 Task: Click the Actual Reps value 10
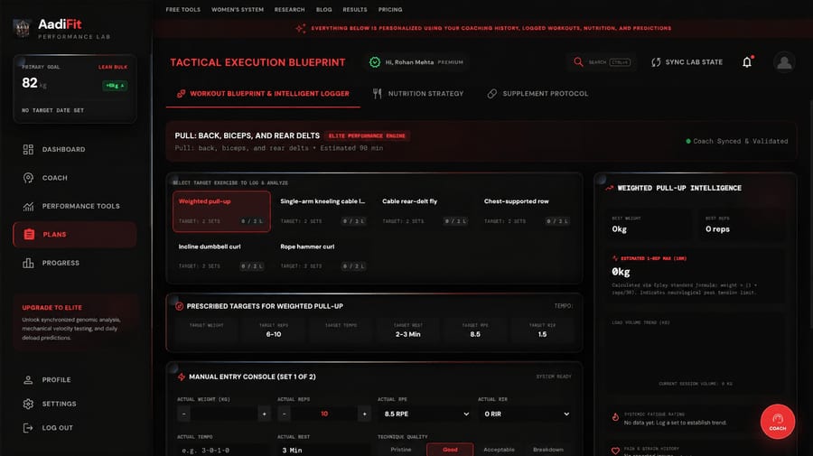click(x=324, y=414)
